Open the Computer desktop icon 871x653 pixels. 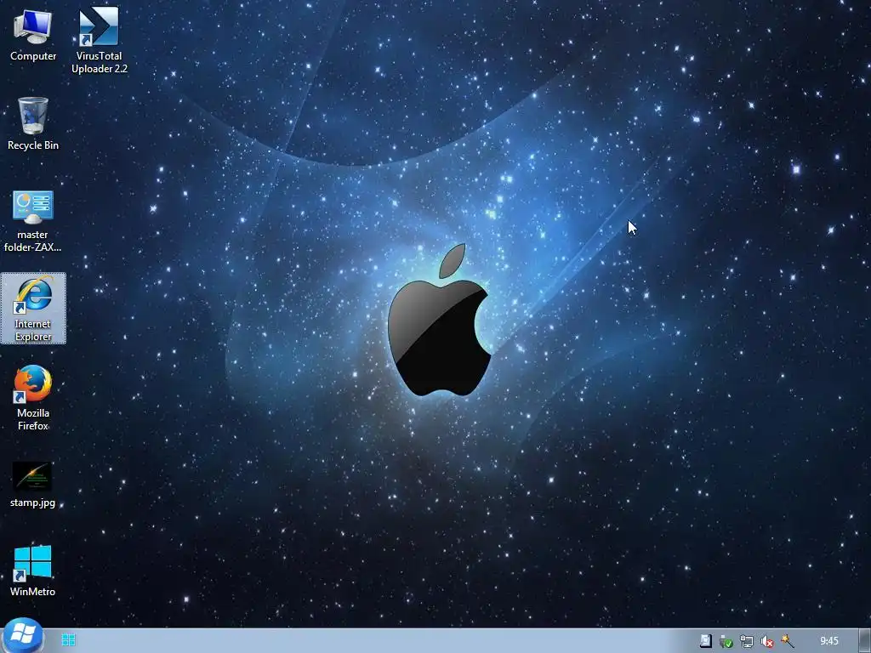(33, 36)
